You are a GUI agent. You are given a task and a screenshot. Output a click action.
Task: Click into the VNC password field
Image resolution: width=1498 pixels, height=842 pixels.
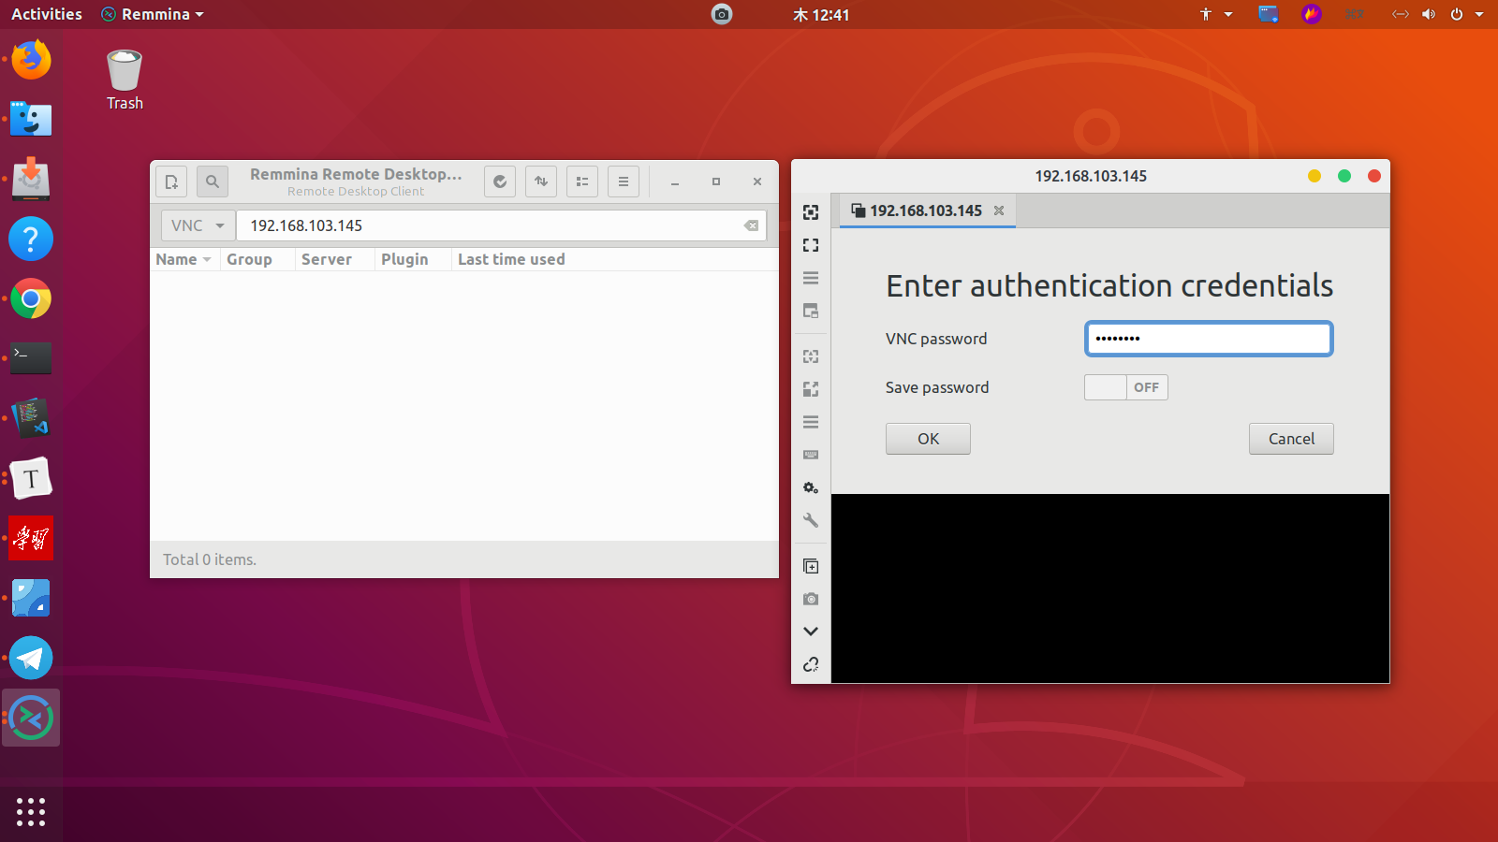pyautogui.click(x=1209, y=339)
